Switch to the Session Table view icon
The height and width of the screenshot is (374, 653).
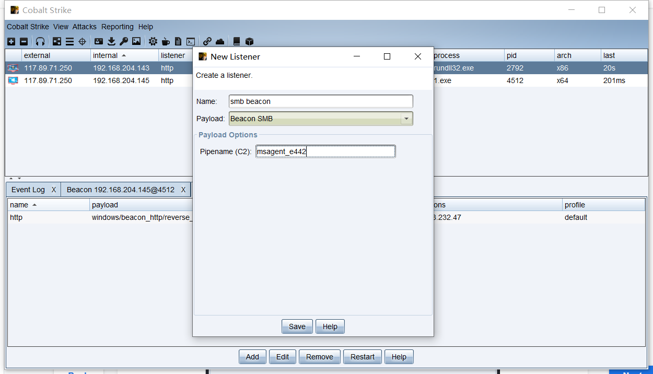point(69,41)
